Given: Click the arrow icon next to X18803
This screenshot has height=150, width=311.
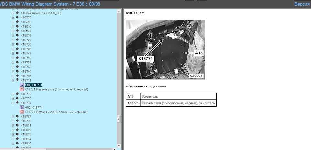Looking at the screenshot, I should [17, 134].
